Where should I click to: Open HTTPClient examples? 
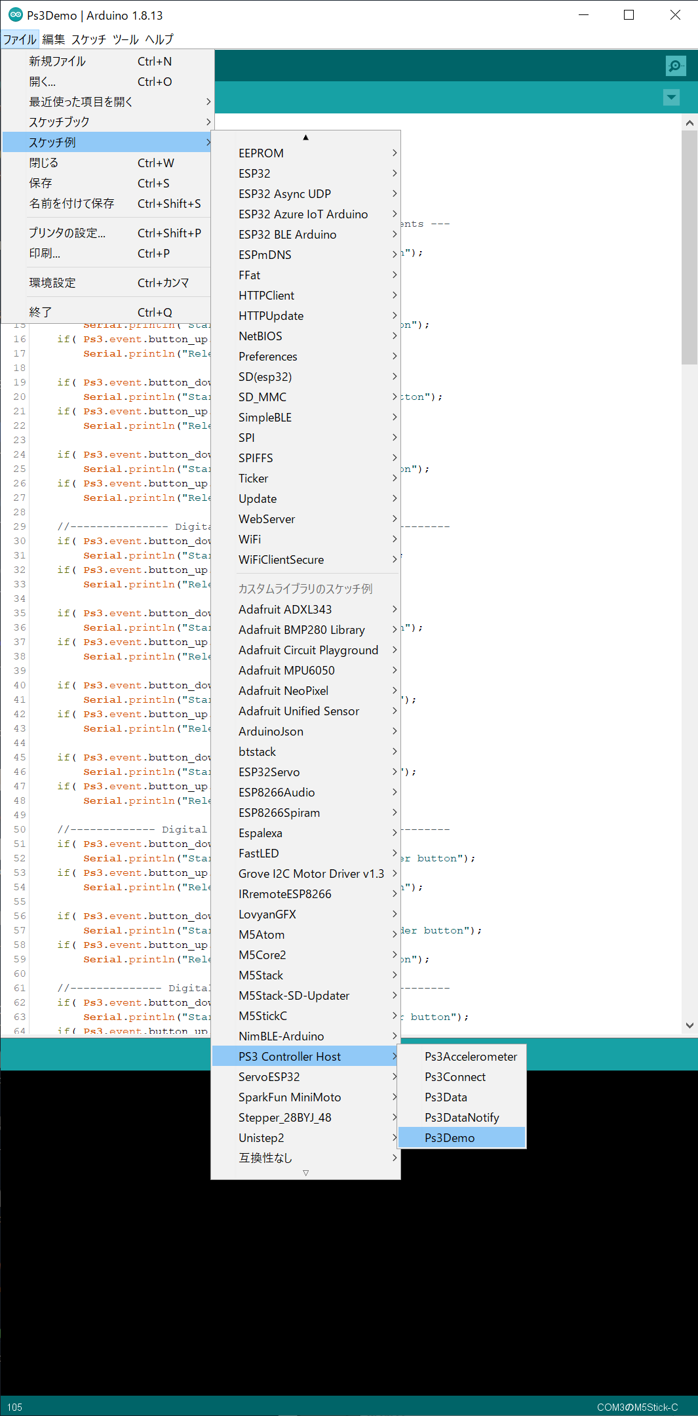click(x=305, y=295)
